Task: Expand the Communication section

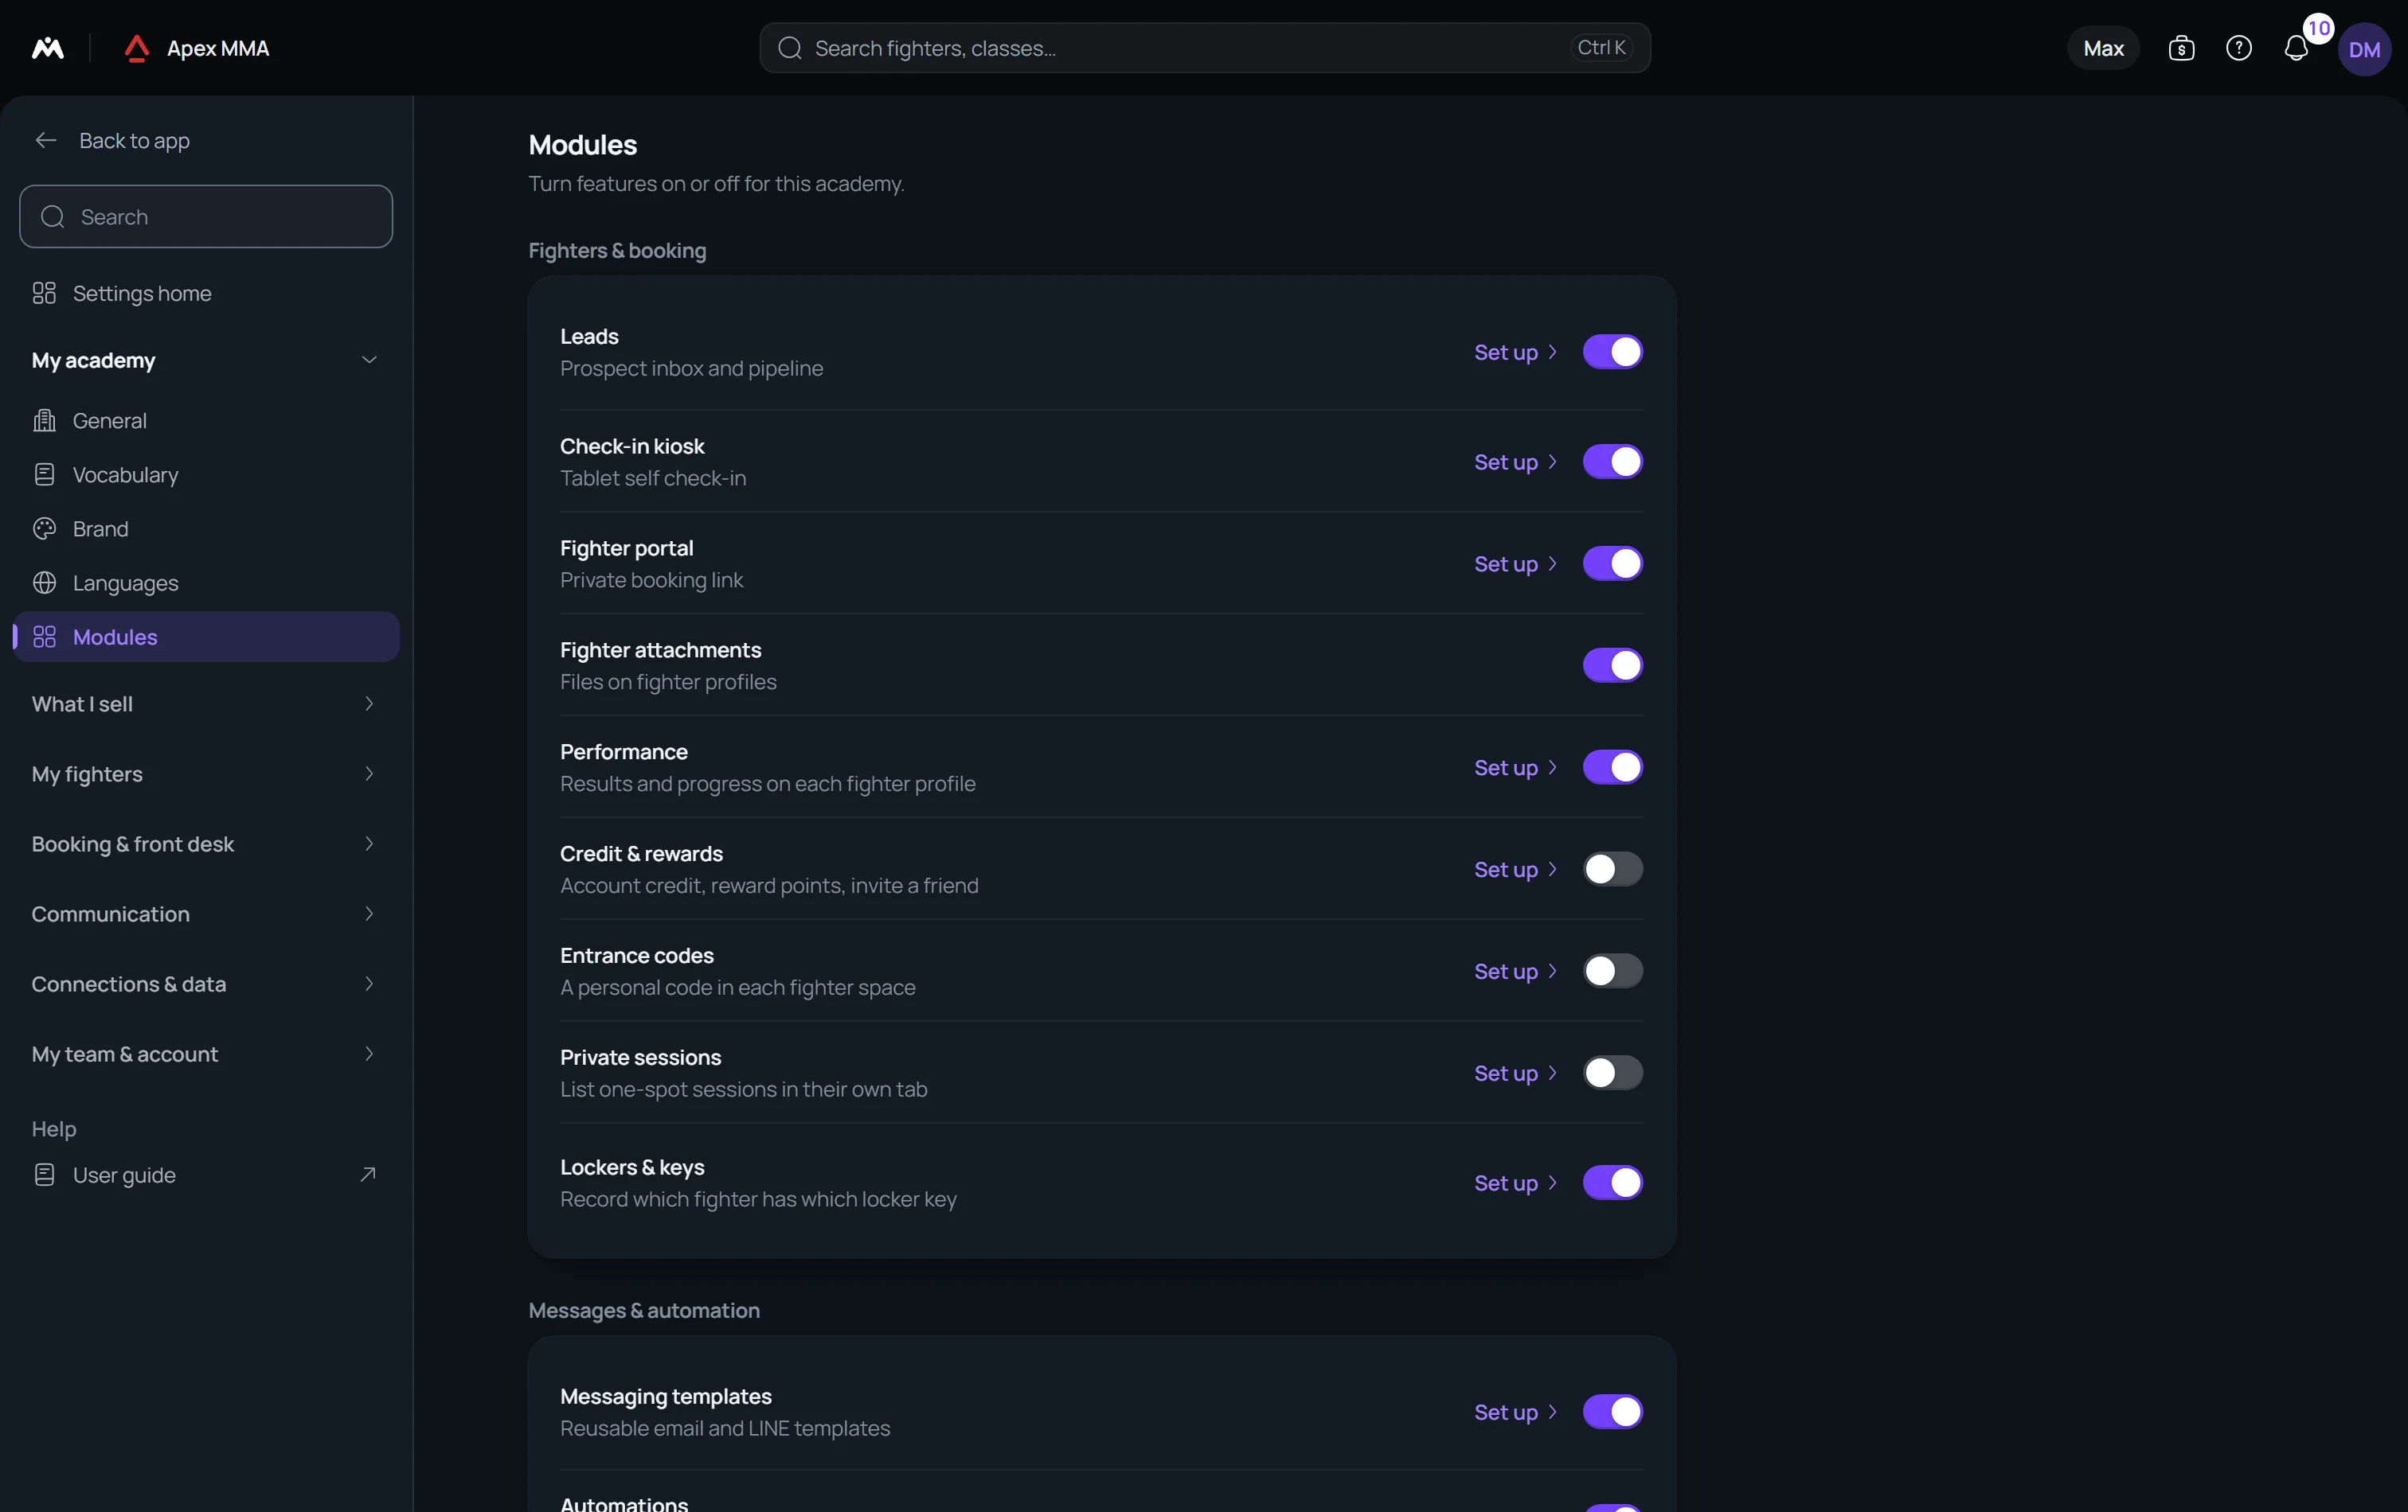Action: [206, 914]
